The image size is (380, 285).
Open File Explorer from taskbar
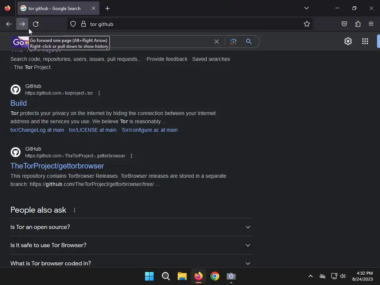182,276
